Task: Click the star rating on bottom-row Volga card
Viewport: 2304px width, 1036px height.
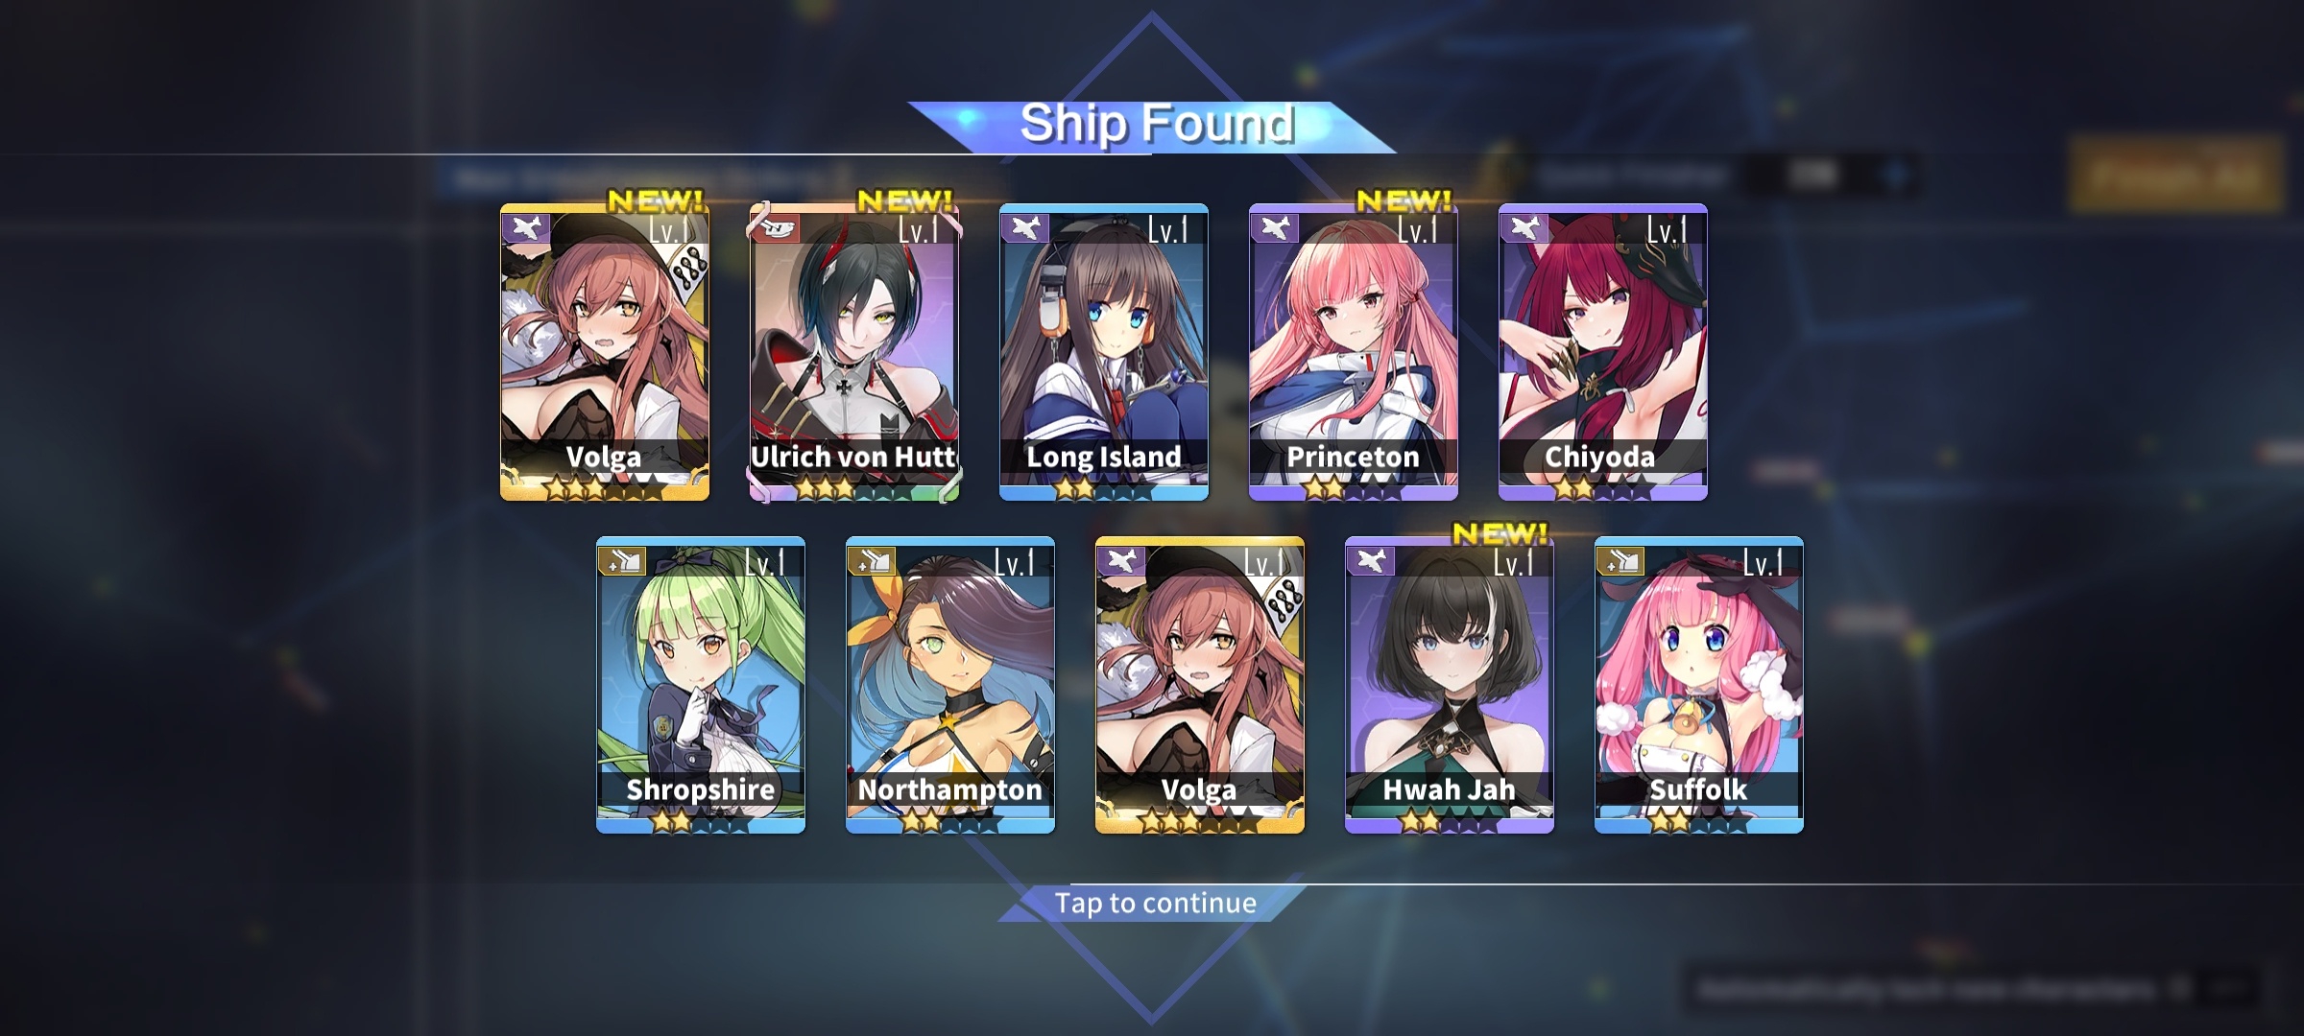Action: (x=1198, y=821)
